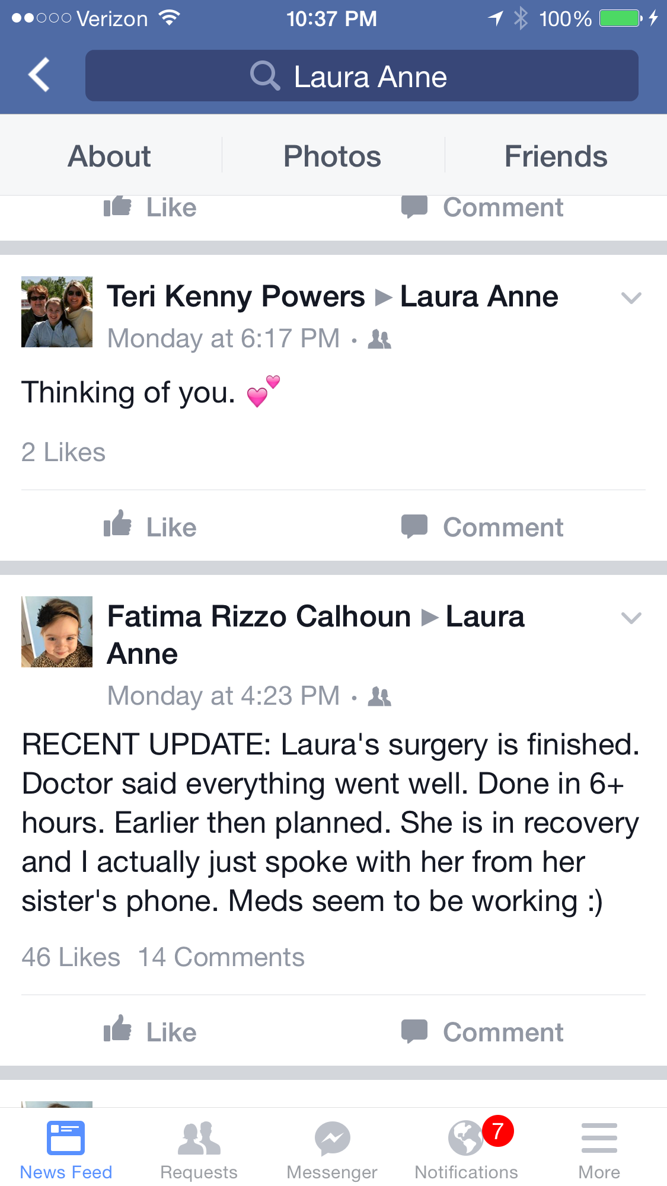The width and height of the screenshot is (667, 1186).
Task: Tap Fatima Rizzo Calhoun's profile photo
Action: [57, 632]
